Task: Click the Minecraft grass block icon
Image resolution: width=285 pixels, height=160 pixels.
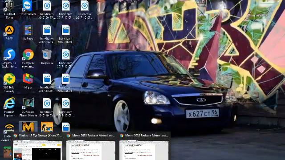Action: coord(8,152)
